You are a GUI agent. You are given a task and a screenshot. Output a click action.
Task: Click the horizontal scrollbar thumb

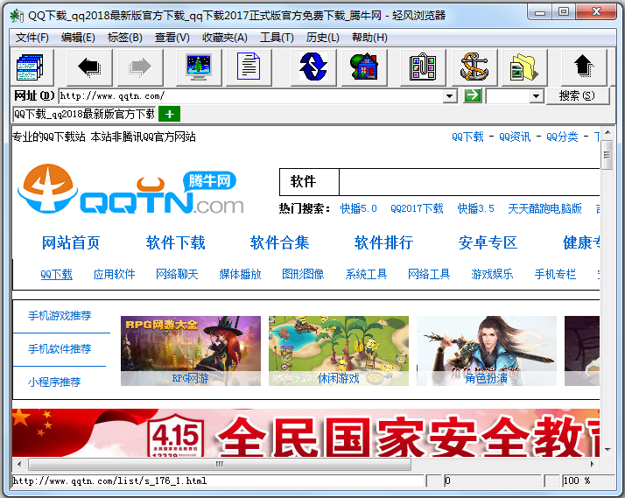(220, 464)
